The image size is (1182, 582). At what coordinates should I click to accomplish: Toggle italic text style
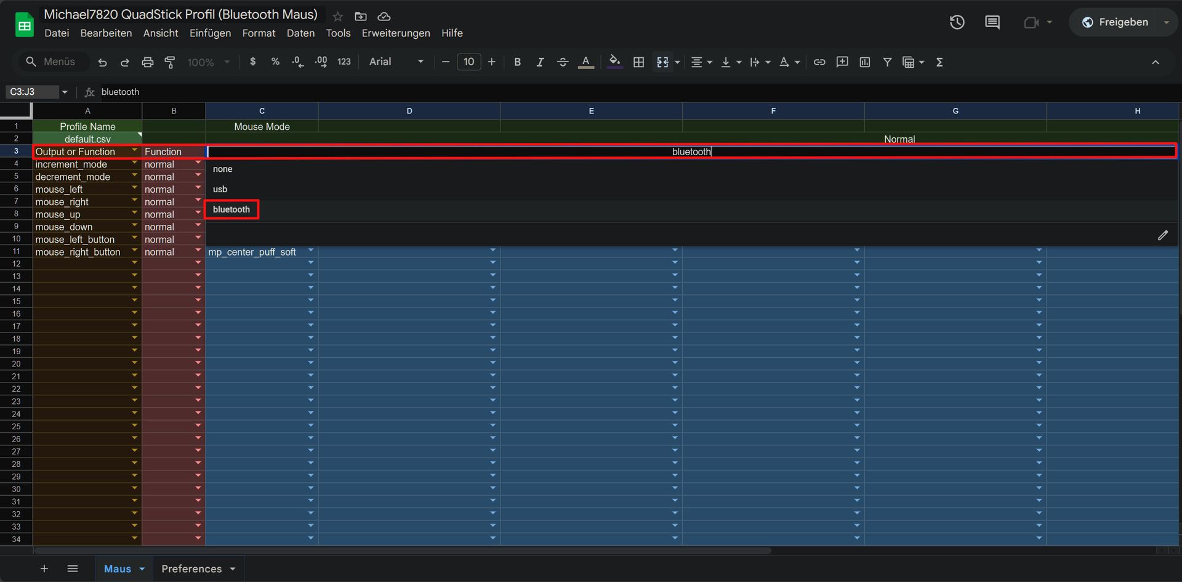540,62
